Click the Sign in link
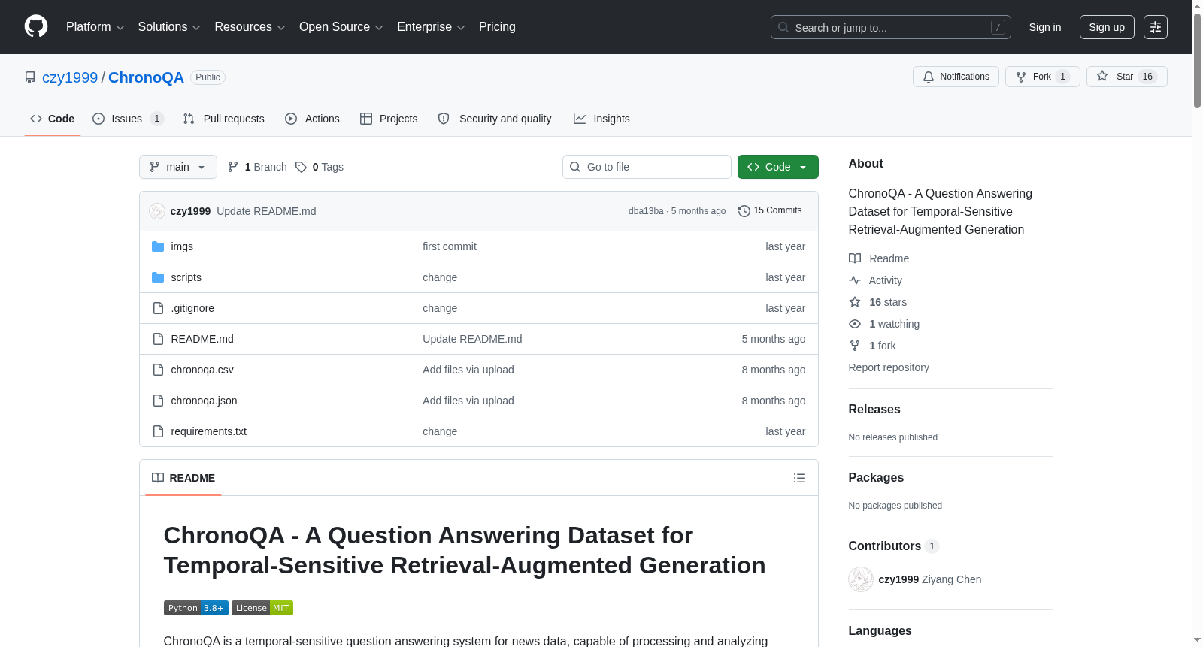Viewport: 1203px width, 647px height. (1045, 27)
